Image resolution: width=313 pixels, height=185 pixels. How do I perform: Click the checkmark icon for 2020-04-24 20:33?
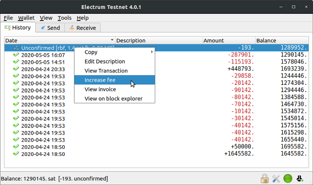(x=16, y=69)
